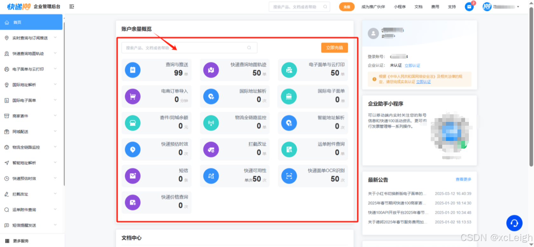Expand the 快递查询地图轨迹 sidebar menu

click(31, 53)
